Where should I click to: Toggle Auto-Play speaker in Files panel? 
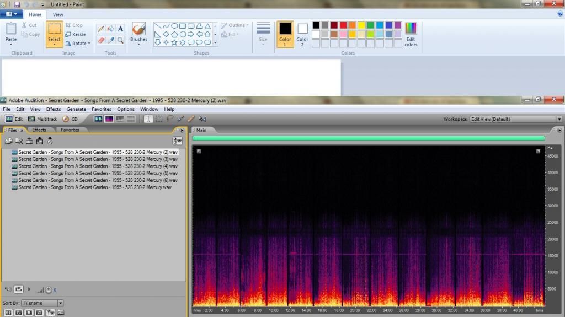(8, 289)
